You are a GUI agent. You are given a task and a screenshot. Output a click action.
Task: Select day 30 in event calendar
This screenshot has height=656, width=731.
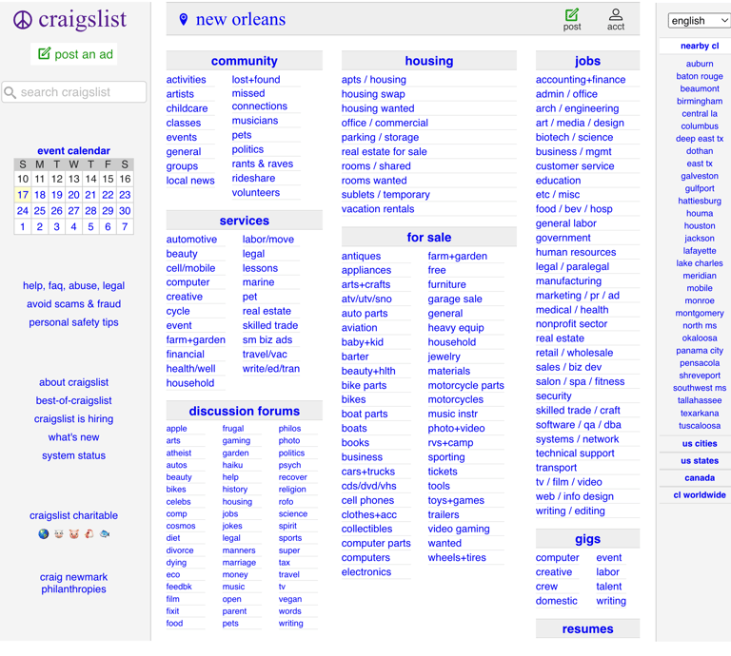tap(125, 210)
